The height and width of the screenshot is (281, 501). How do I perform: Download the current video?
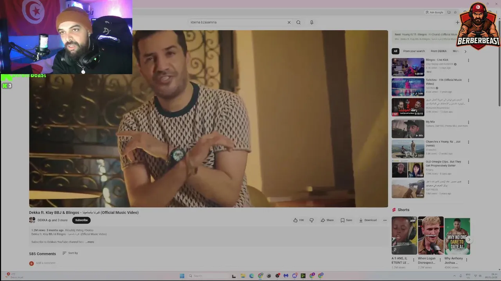(x=368, y=220)
